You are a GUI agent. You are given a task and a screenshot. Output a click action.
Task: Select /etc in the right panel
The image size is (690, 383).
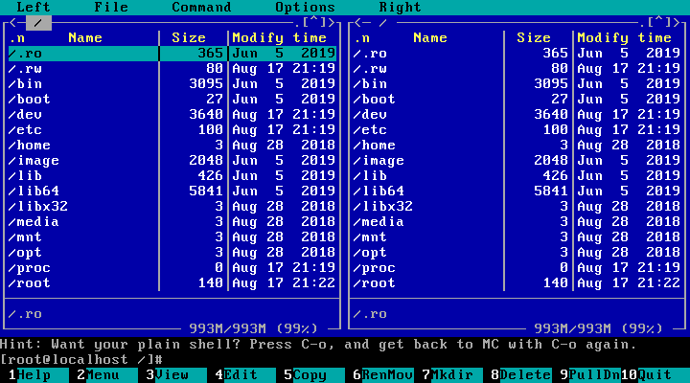(517, 129)
